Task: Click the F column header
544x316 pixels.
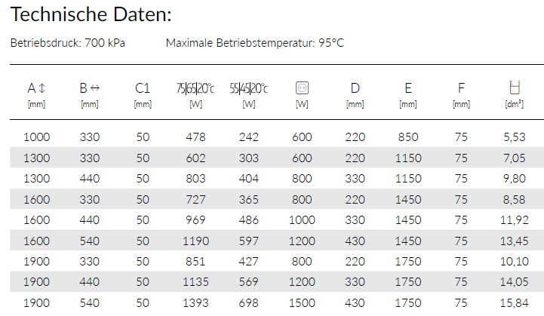Action: [461, 88]
